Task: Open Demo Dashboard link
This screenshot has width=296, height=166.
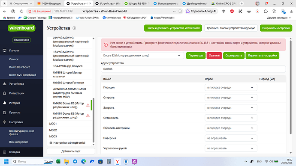Action: [20, 67]
